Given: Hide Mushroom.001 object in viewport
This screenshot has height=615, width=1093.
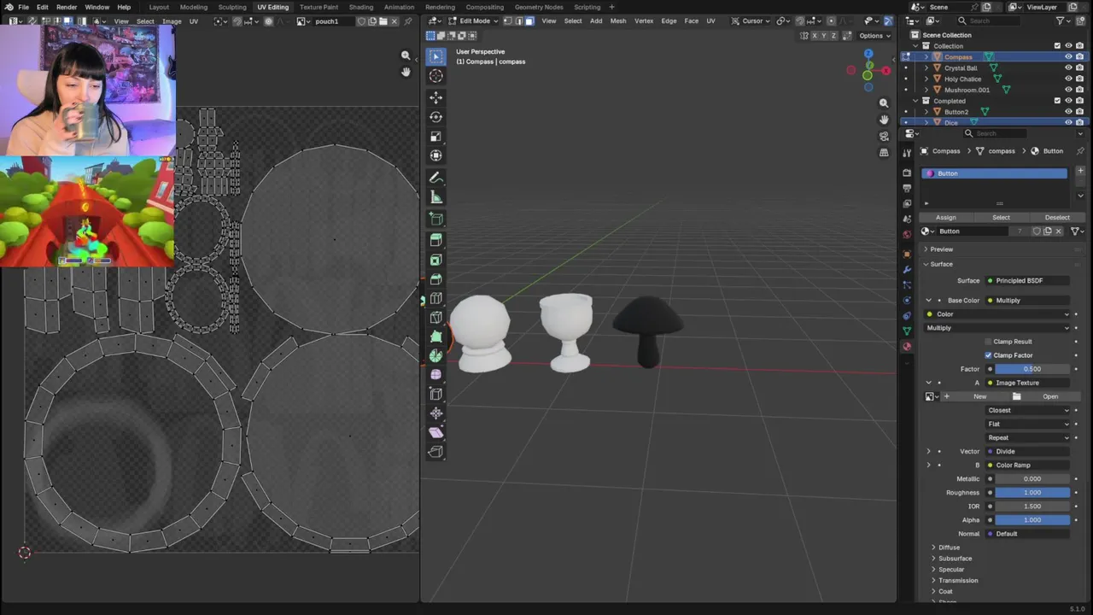Looking at the screenshot, I should [x=1067, y=90].
